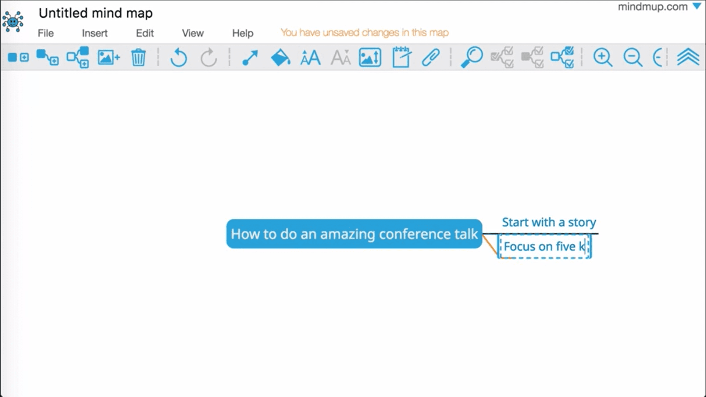Image resolution: width=706 pixels, height=397 pixels.
Task: Open the Help menu
Action: coord(243,33)
